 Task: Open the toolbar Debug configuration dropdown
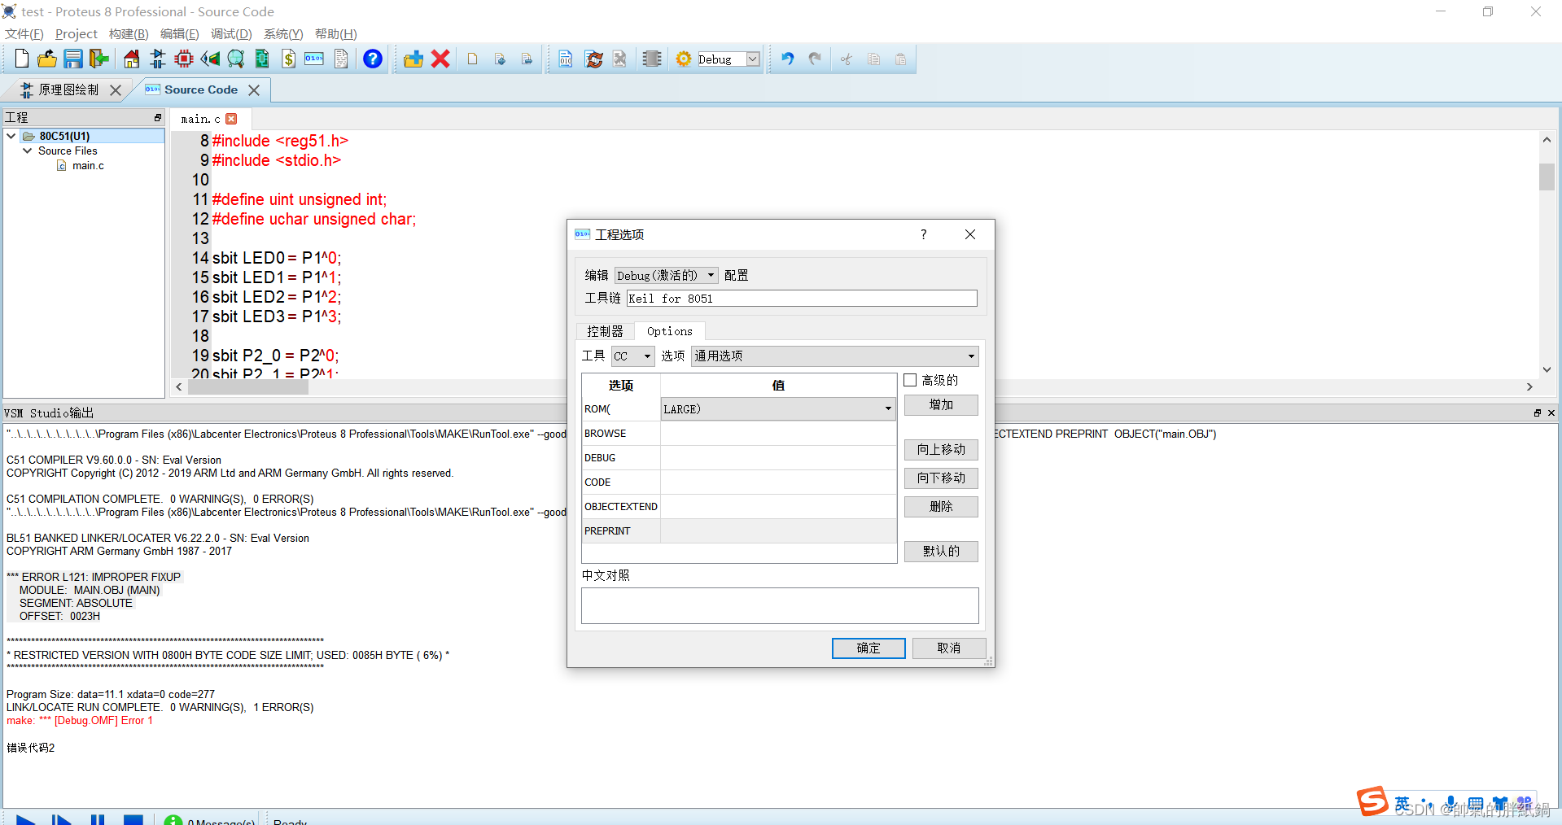coord(753,59)
